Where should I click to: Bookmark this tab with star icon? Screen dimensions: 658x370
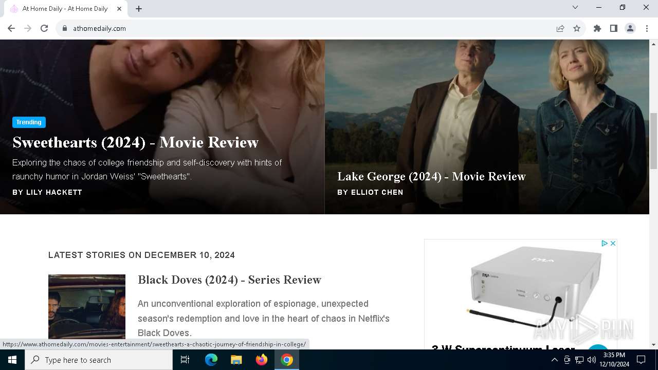(577, 28)
